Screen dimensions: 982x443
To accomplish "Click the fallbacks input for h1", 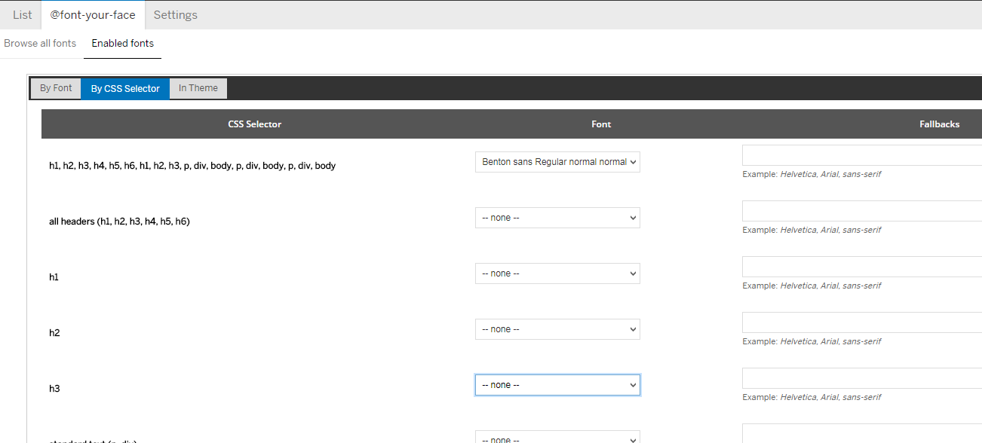I will 862,267.
